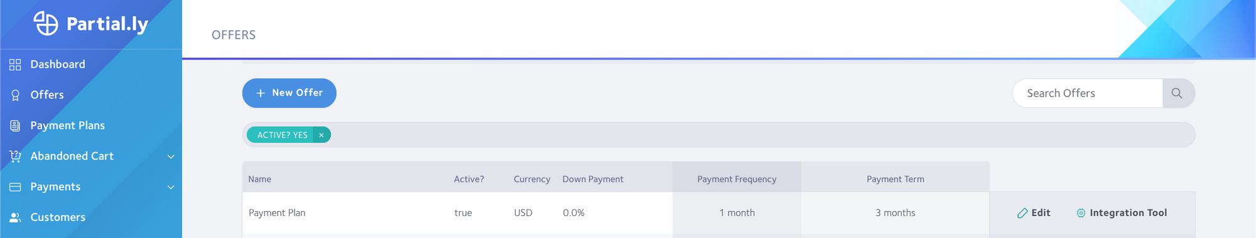Click the Payment Plans document icon
The width and height of the screenshot is (1256, 238).
click(x=15, y=126)
